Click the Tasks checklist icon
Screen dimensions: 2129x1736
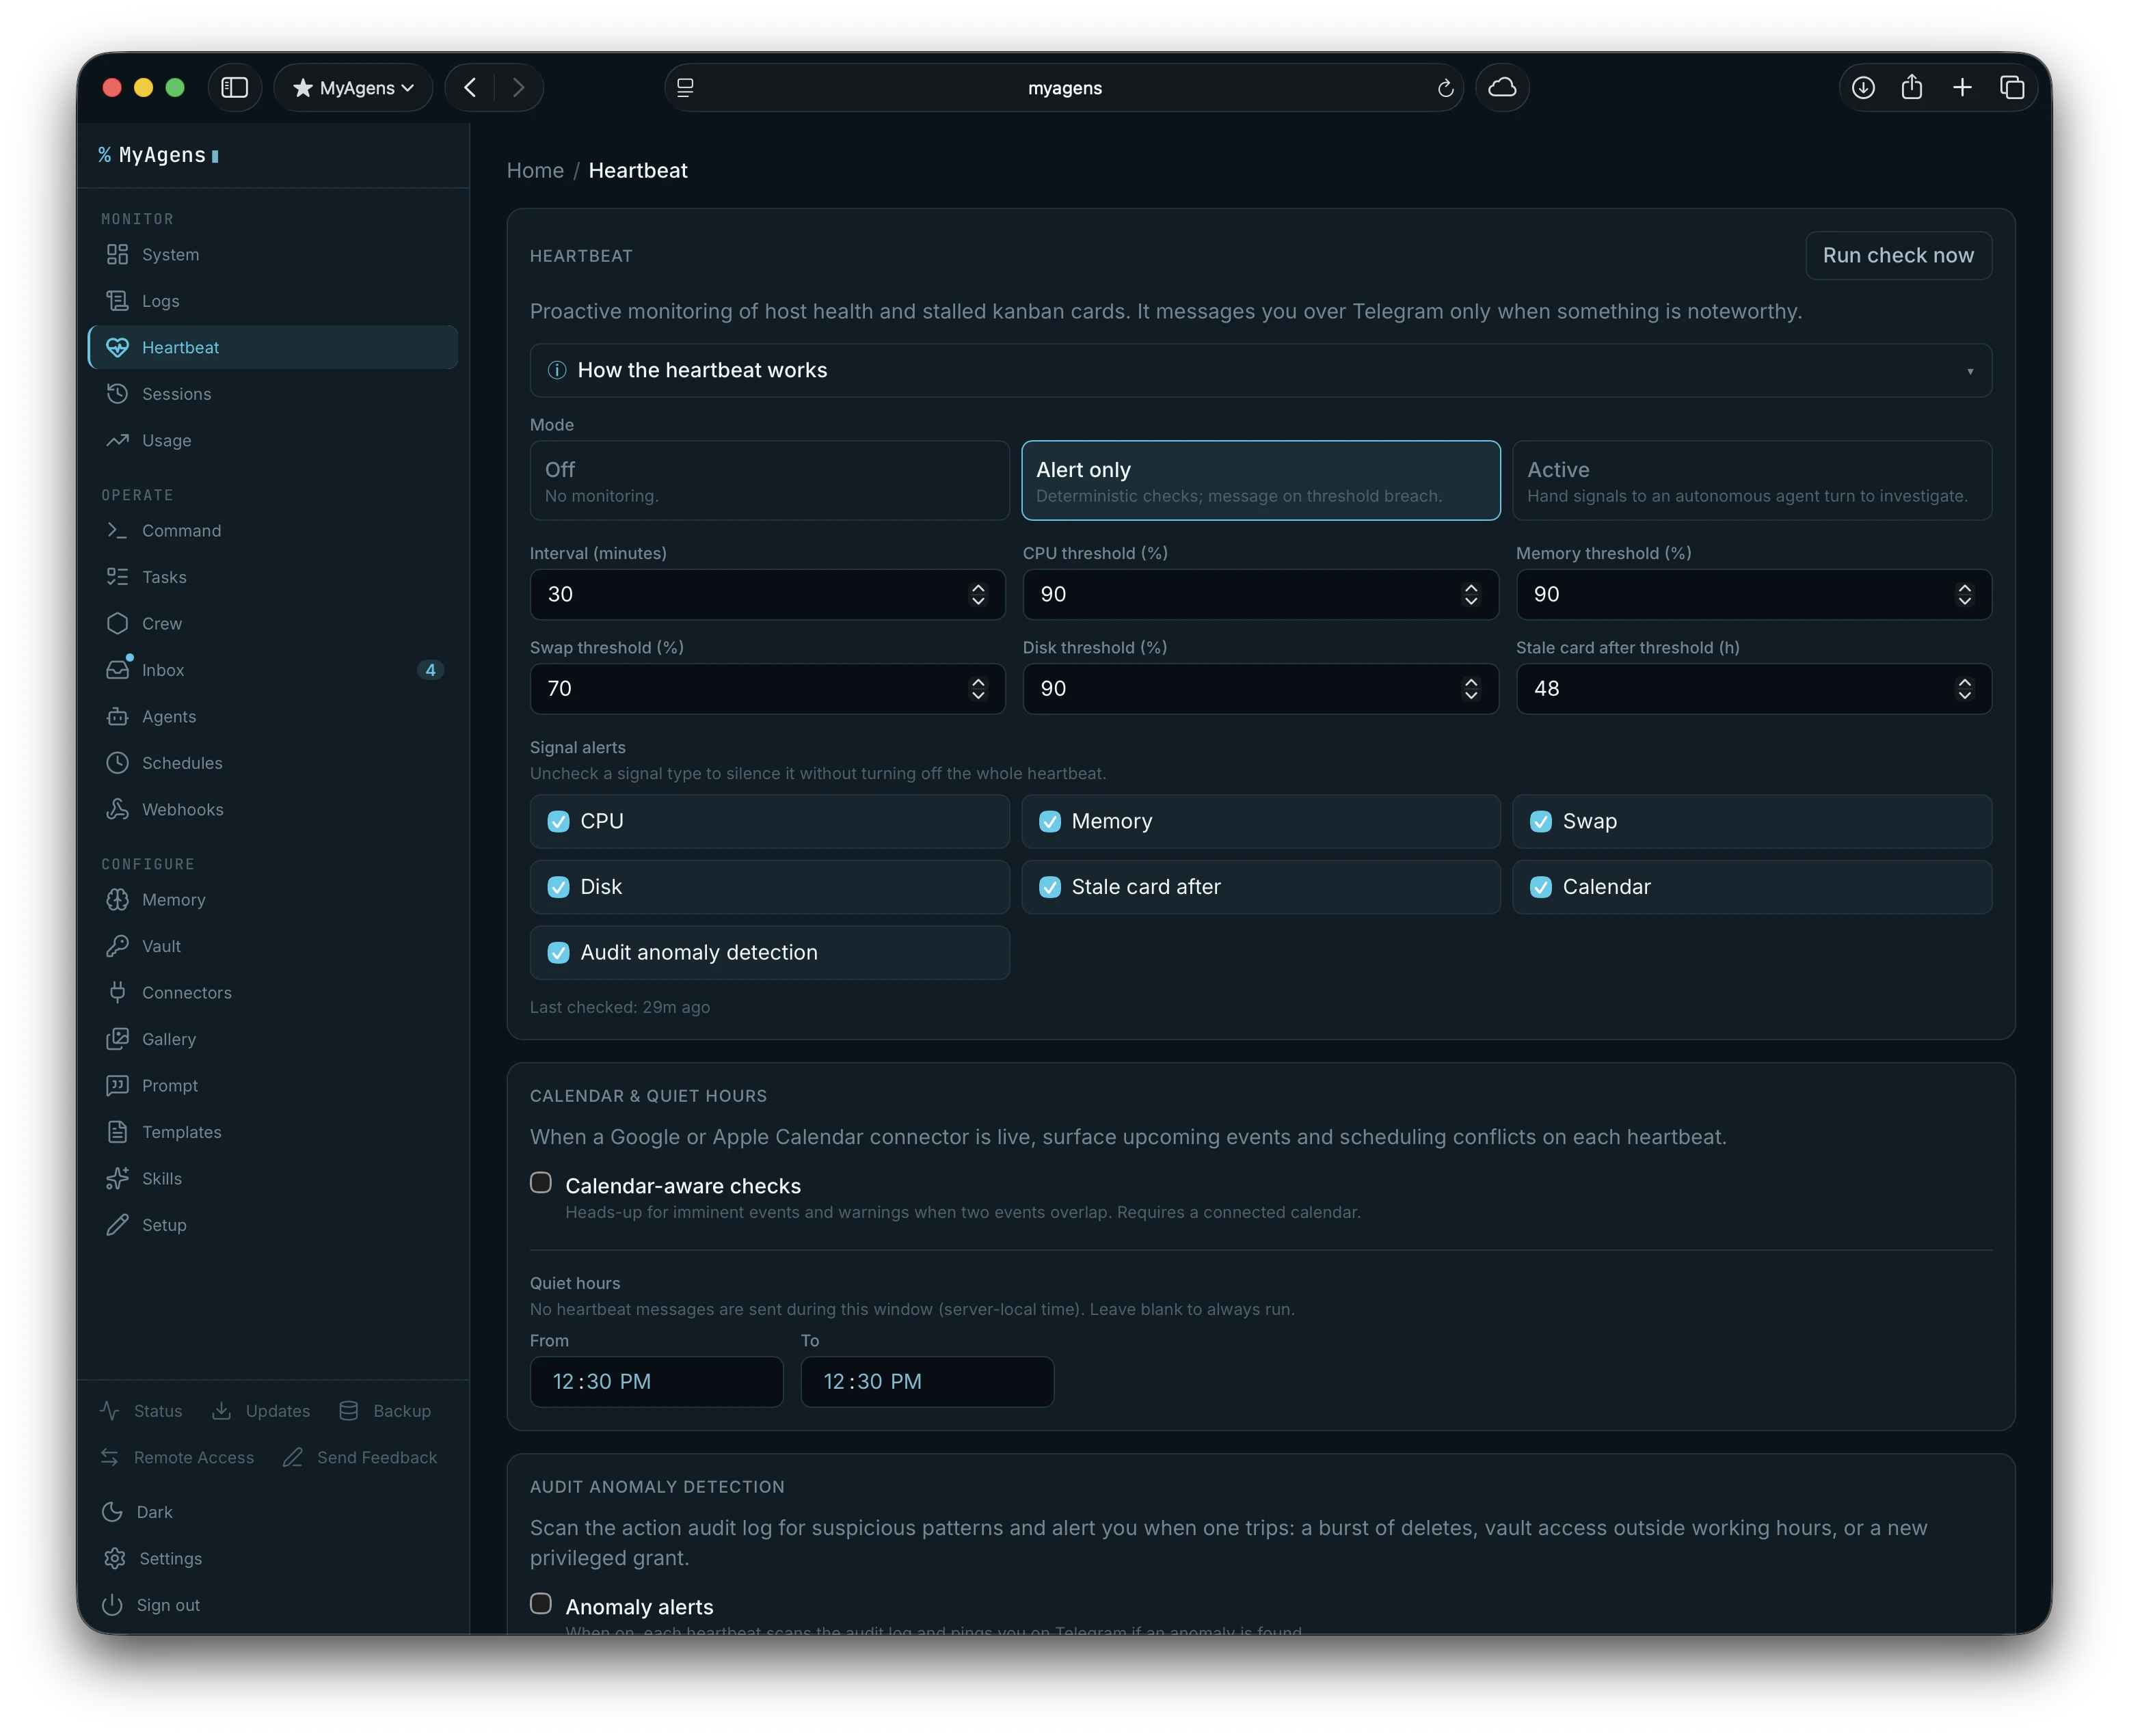[117, 577]
